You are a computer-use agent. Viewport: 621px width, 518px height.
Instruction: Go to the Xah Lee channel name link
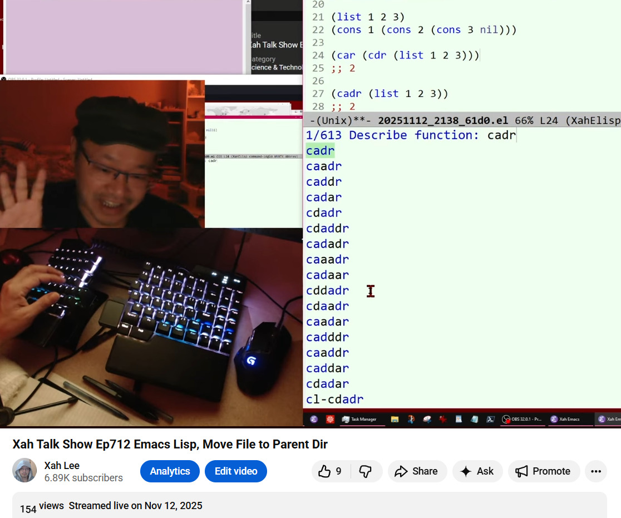[x=62, y=466]
